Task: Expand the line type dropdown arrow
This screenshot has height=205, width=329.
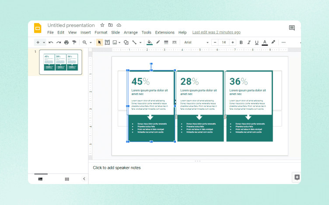Action: point(140,42)
